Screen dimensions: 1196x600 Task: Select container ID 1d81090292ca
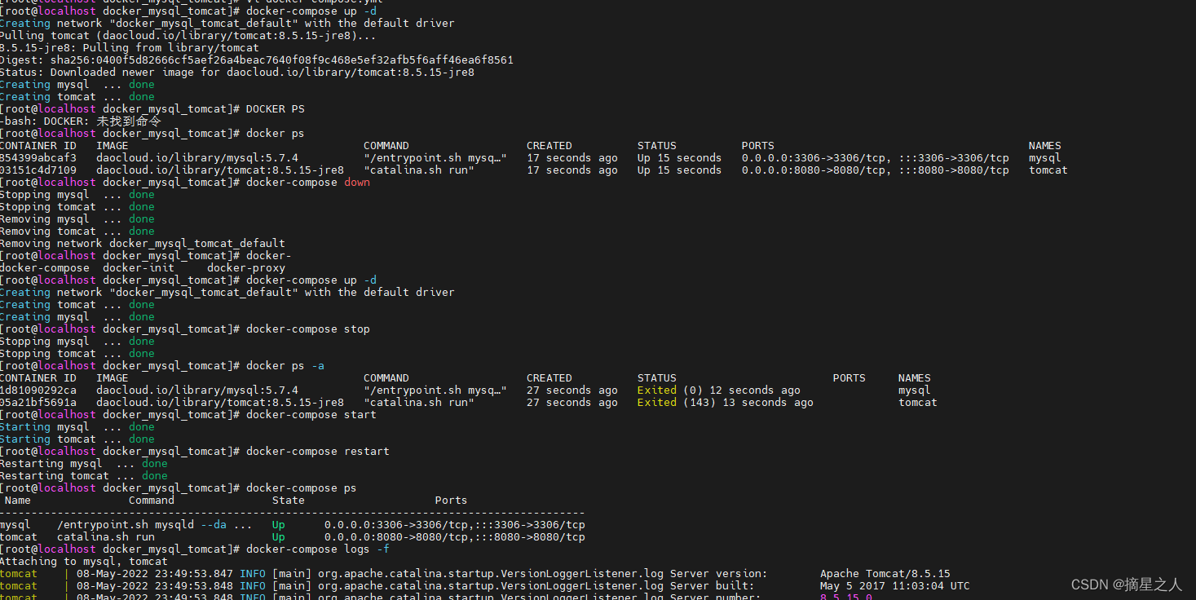(38, 390)
